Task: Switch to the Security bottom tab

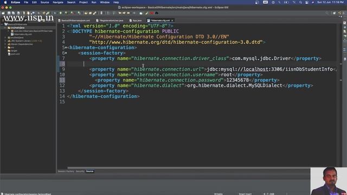Action: click(80, 171)
